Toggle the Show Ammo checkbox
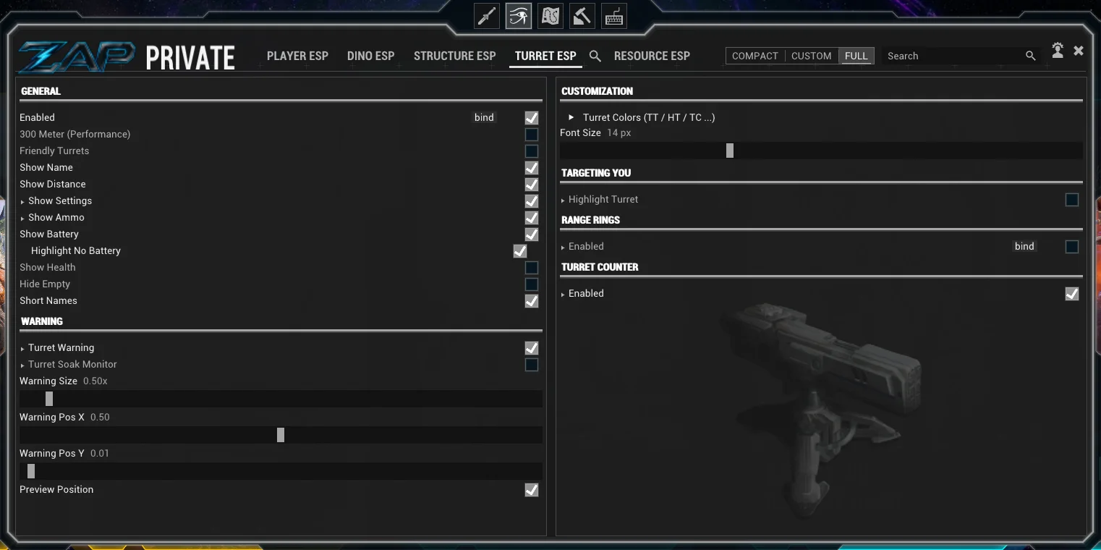This screenshot has width=1101, height=550. [x=532, y=217]
